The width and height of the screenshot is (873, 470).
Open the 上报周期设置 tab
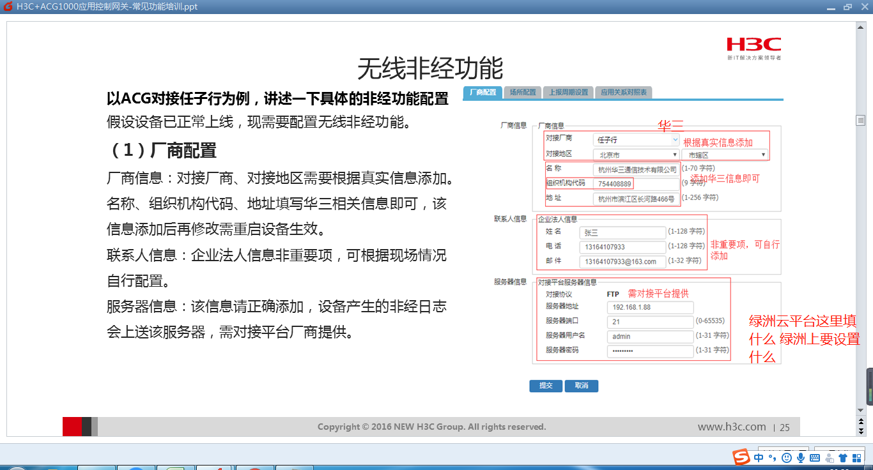pyautogui.click(x=568, y=93)
